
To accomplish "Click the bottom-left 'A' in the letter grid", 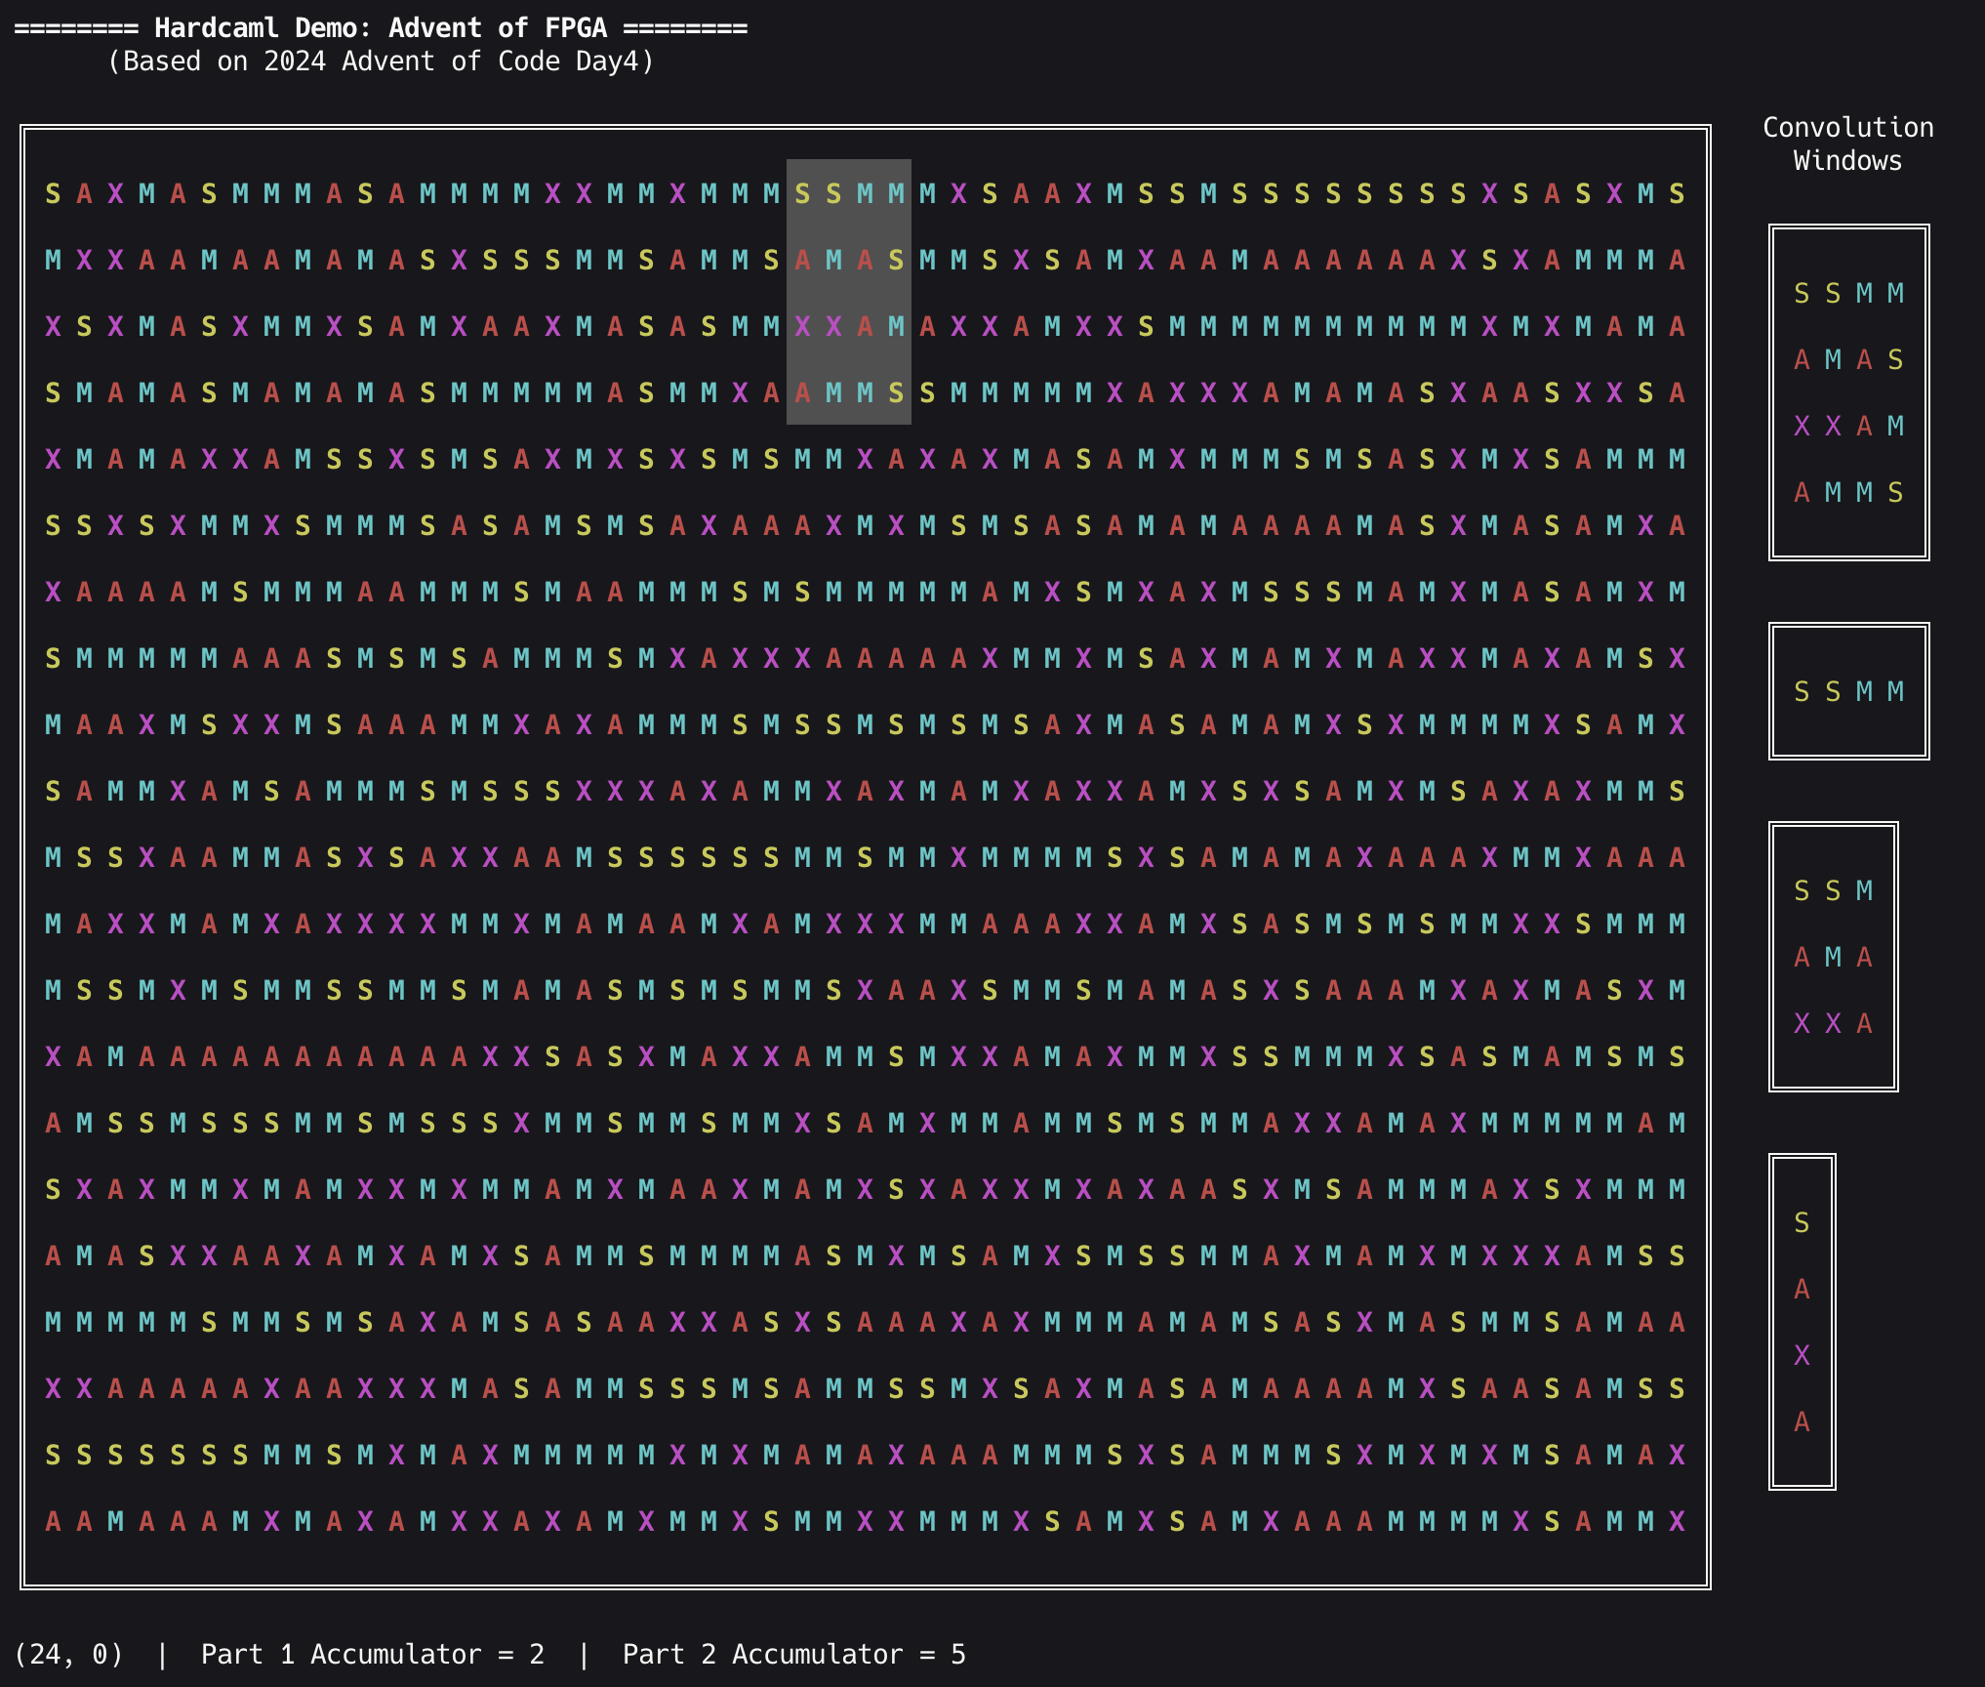I will click(53, 1521).
